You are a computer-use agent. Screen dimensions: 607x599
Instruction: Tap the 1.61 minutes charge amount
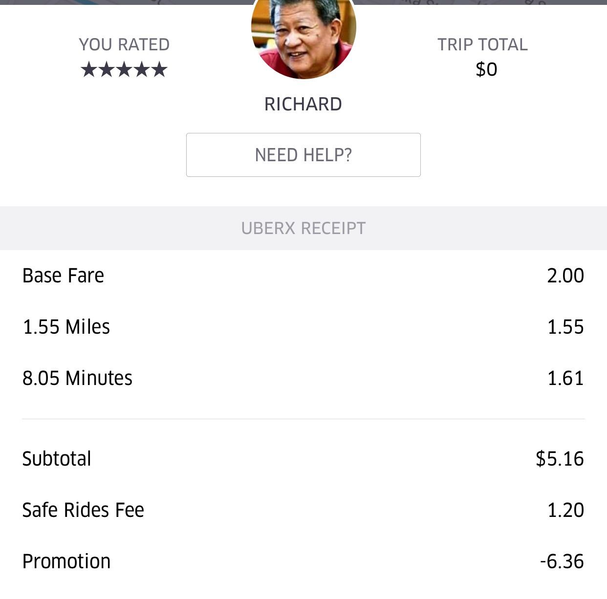(565, 378)
